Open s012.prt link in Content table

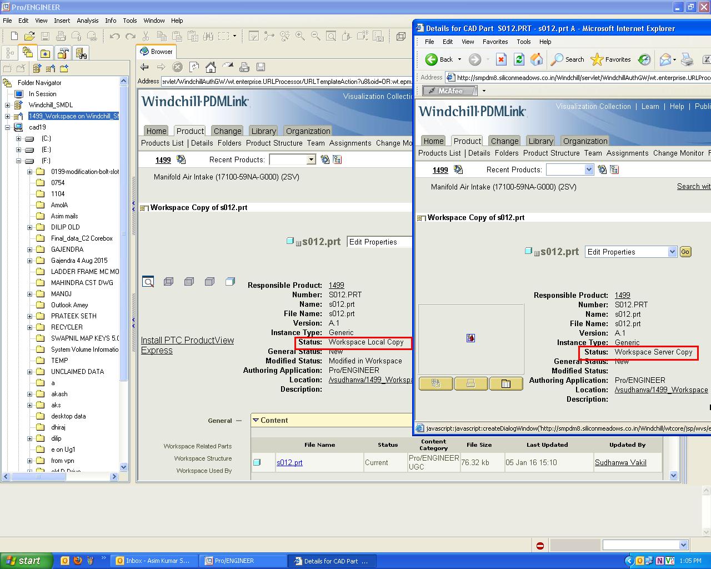coord(289,462)
